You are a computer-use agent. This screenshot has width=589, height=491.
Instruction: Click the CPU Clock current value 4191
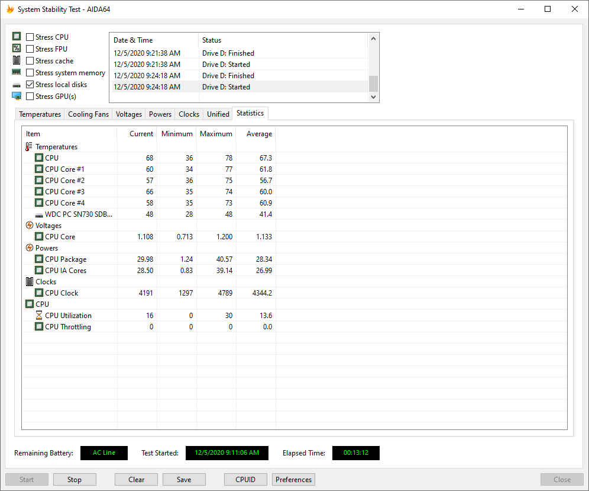point(145,293)
